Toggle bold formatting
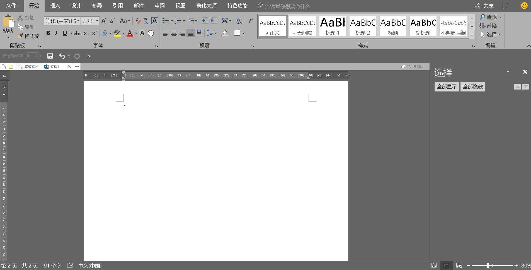Image resolution: width=531 pixels, height=270 pixels. coord(48,33)
